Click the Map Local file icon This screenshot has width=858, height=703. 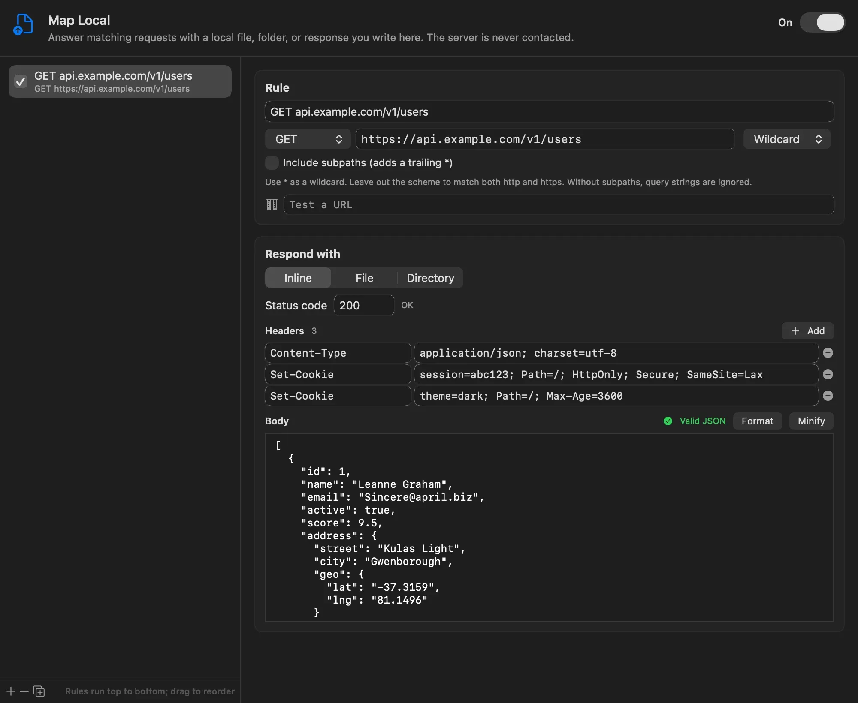coord(23,24)
